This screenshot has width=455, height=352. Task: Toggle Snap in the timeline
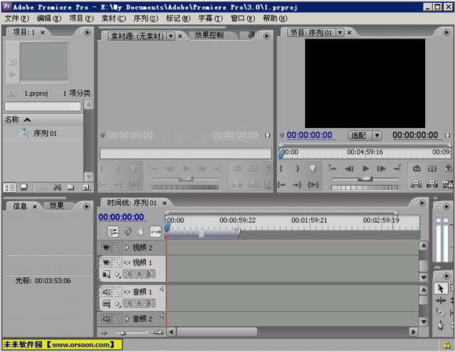point(113,231)
